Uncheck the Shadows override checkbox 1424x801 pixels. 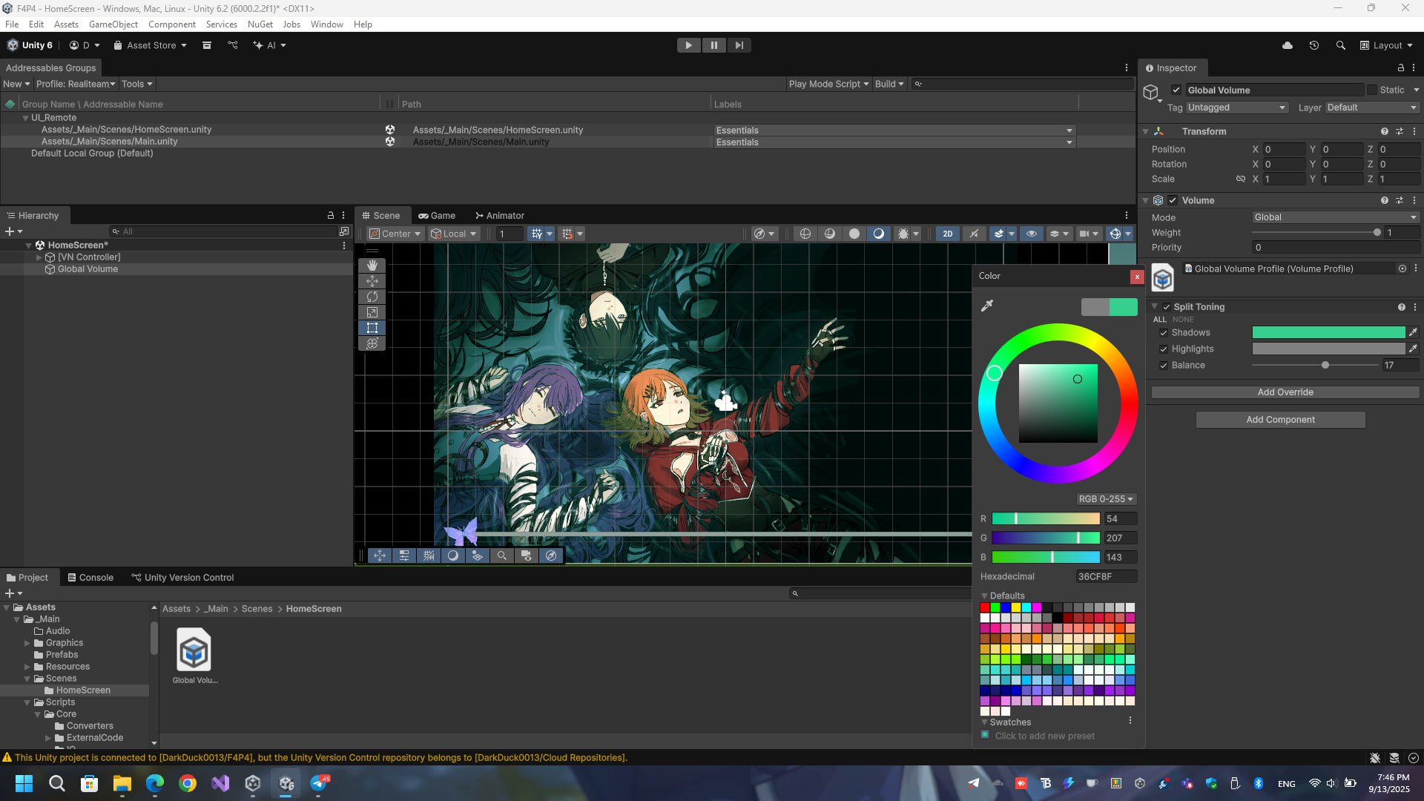tap(1164, 333)
